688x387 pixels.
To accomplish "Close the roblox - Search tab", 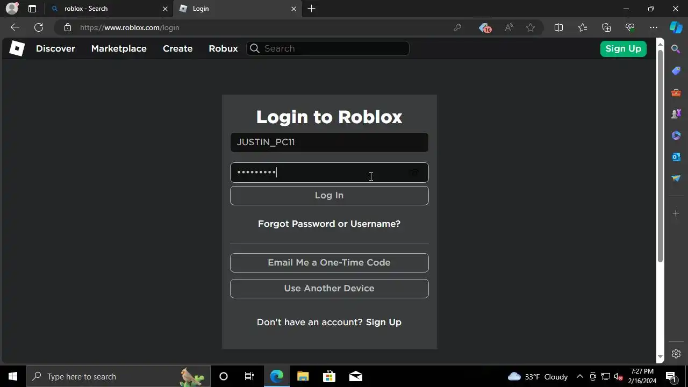I will pos(165,9).
